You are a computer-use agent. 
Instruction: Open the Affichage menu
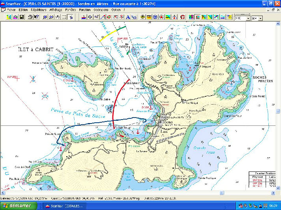[56, 9]
